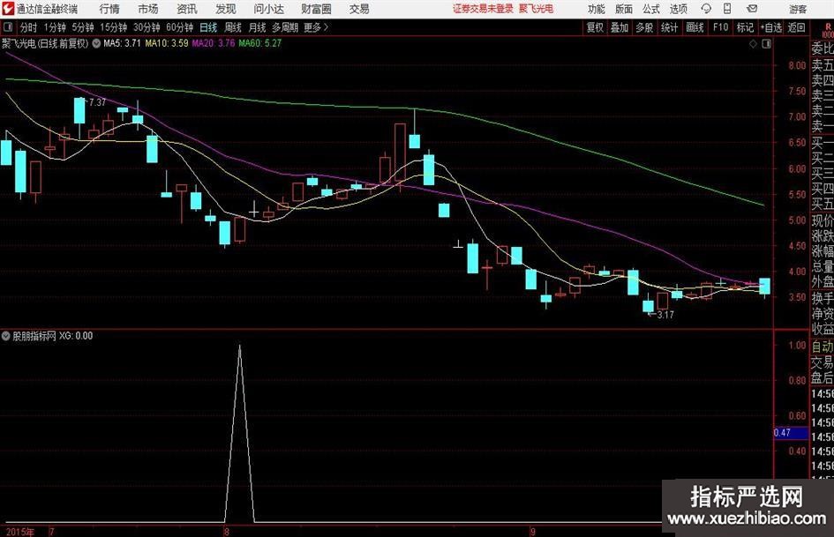This screenshot has height=537, width=834.
Task: Click the MA20: 3.76 indicator label
Action: [x=214, y=43]
